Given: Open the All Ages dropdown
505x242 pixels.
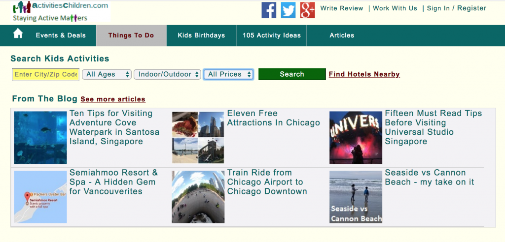Looking at the screenshot, I should 107,74.
